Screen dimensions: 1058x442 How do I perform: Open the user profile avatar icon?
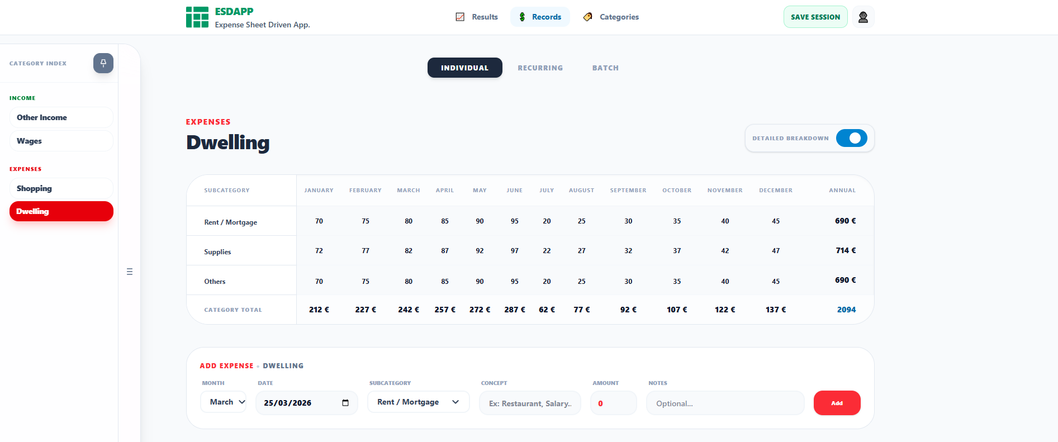863,17
